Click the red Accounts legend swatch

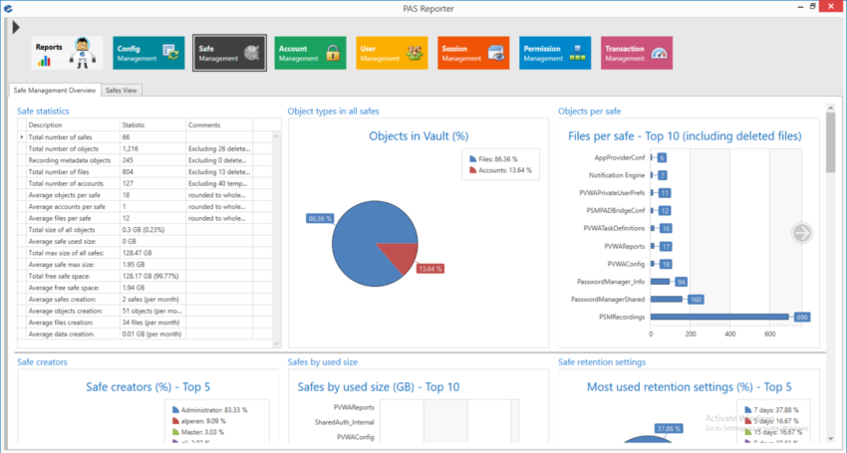(472, 170)
